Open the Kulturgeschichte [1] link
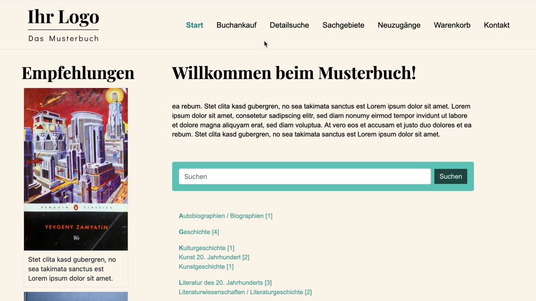The height and width of the screenshot is (301, 536). click(x=206, y=248)
